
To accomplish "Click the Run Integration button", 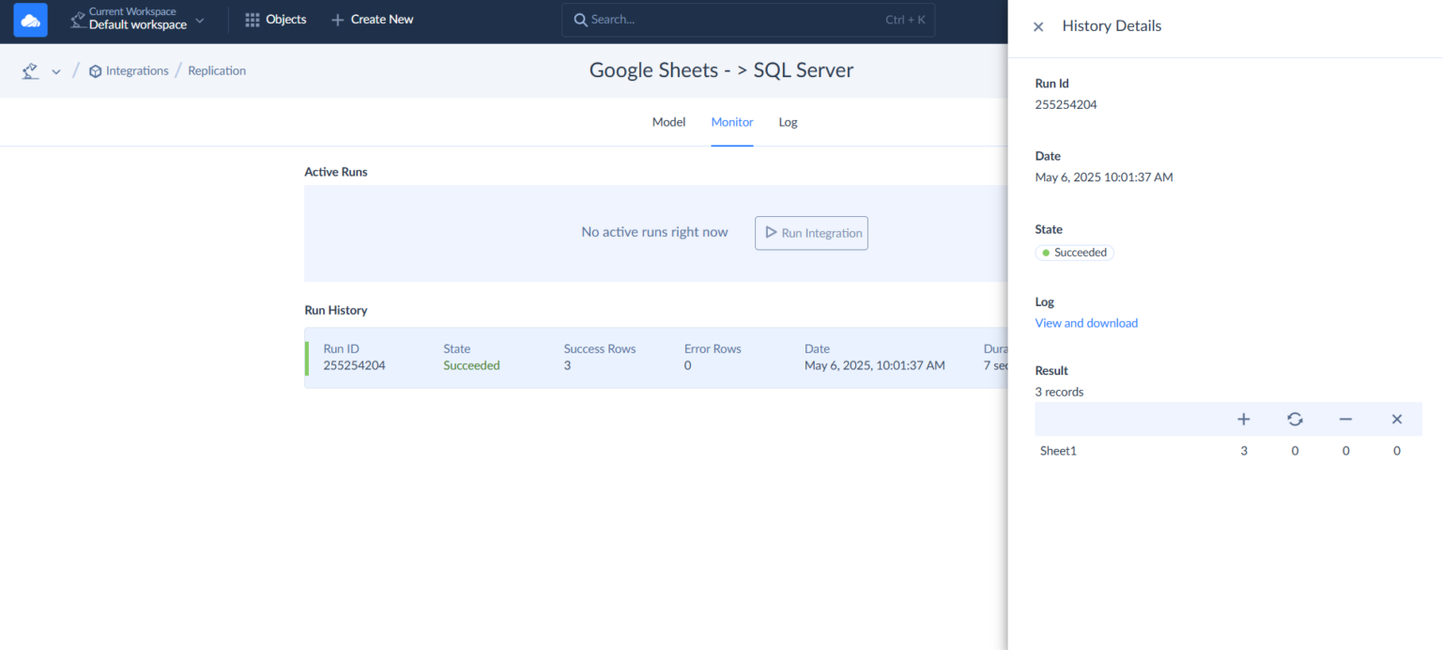I will pos(811,232).
